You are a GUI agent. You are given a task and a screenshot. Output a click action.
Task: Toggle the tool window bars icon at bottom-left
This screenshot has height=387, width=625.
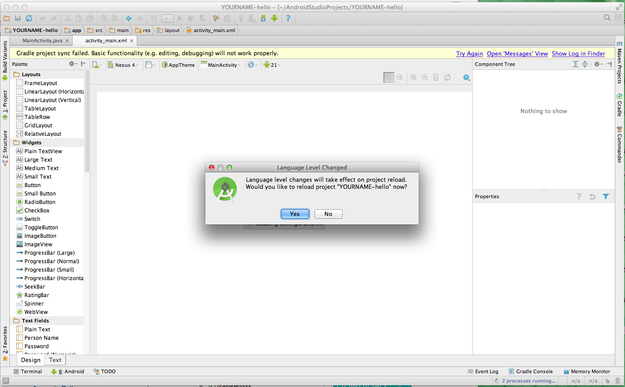coord(6,381)
